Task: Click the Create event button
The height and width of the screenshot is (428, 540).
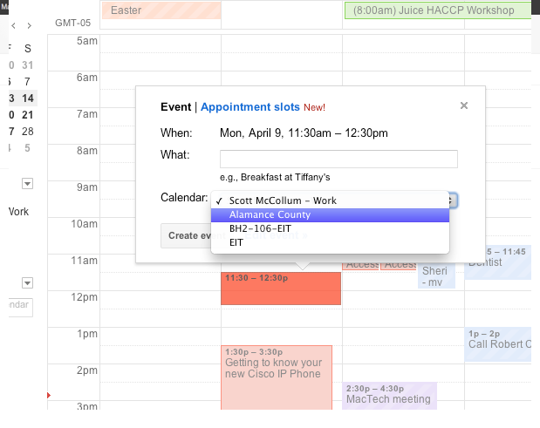Action: click(x=186, y=235)
